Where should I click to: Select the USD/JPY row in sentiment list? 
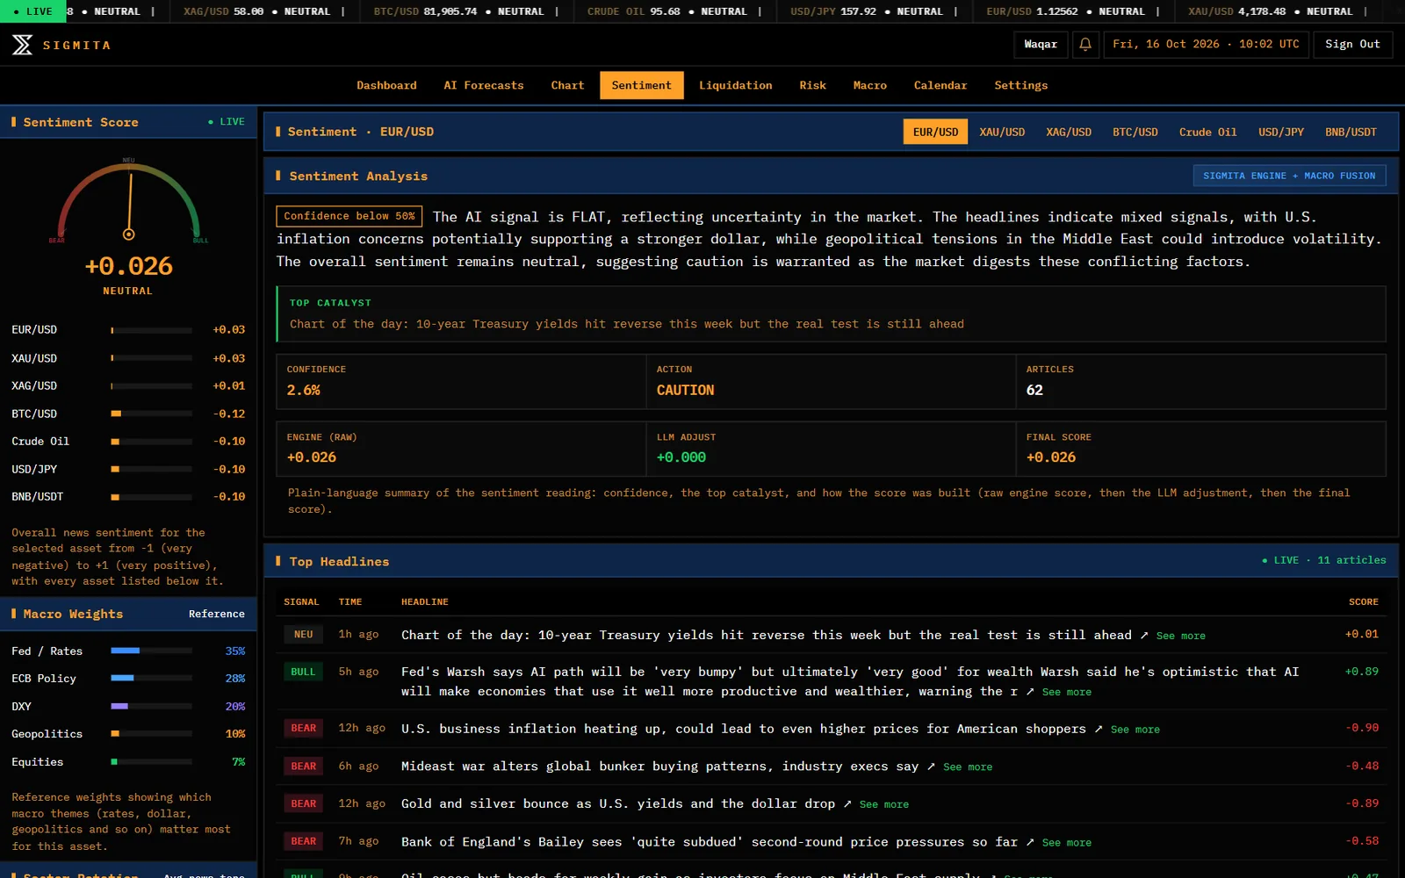click(x=128, y=469)
